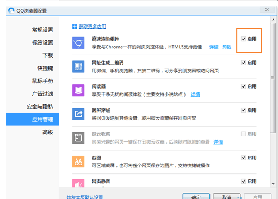Toggle 启用 checkbox for 跨屏穿越
Image resolution: width=278 pixels, height=199 pixels.
[x=243, y=110]
